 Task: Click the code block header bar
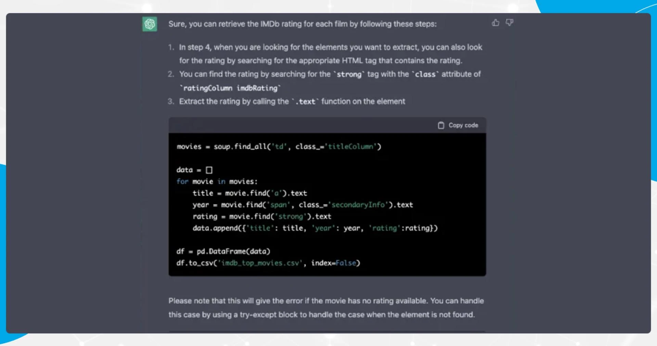[327, 125]
